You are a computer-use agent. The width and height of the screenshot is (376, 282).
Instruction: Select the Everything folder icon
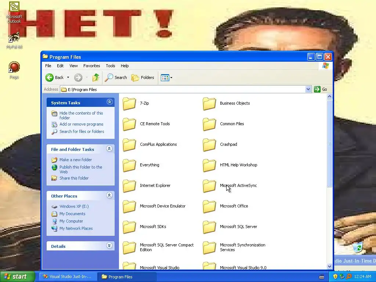(129, 166)
